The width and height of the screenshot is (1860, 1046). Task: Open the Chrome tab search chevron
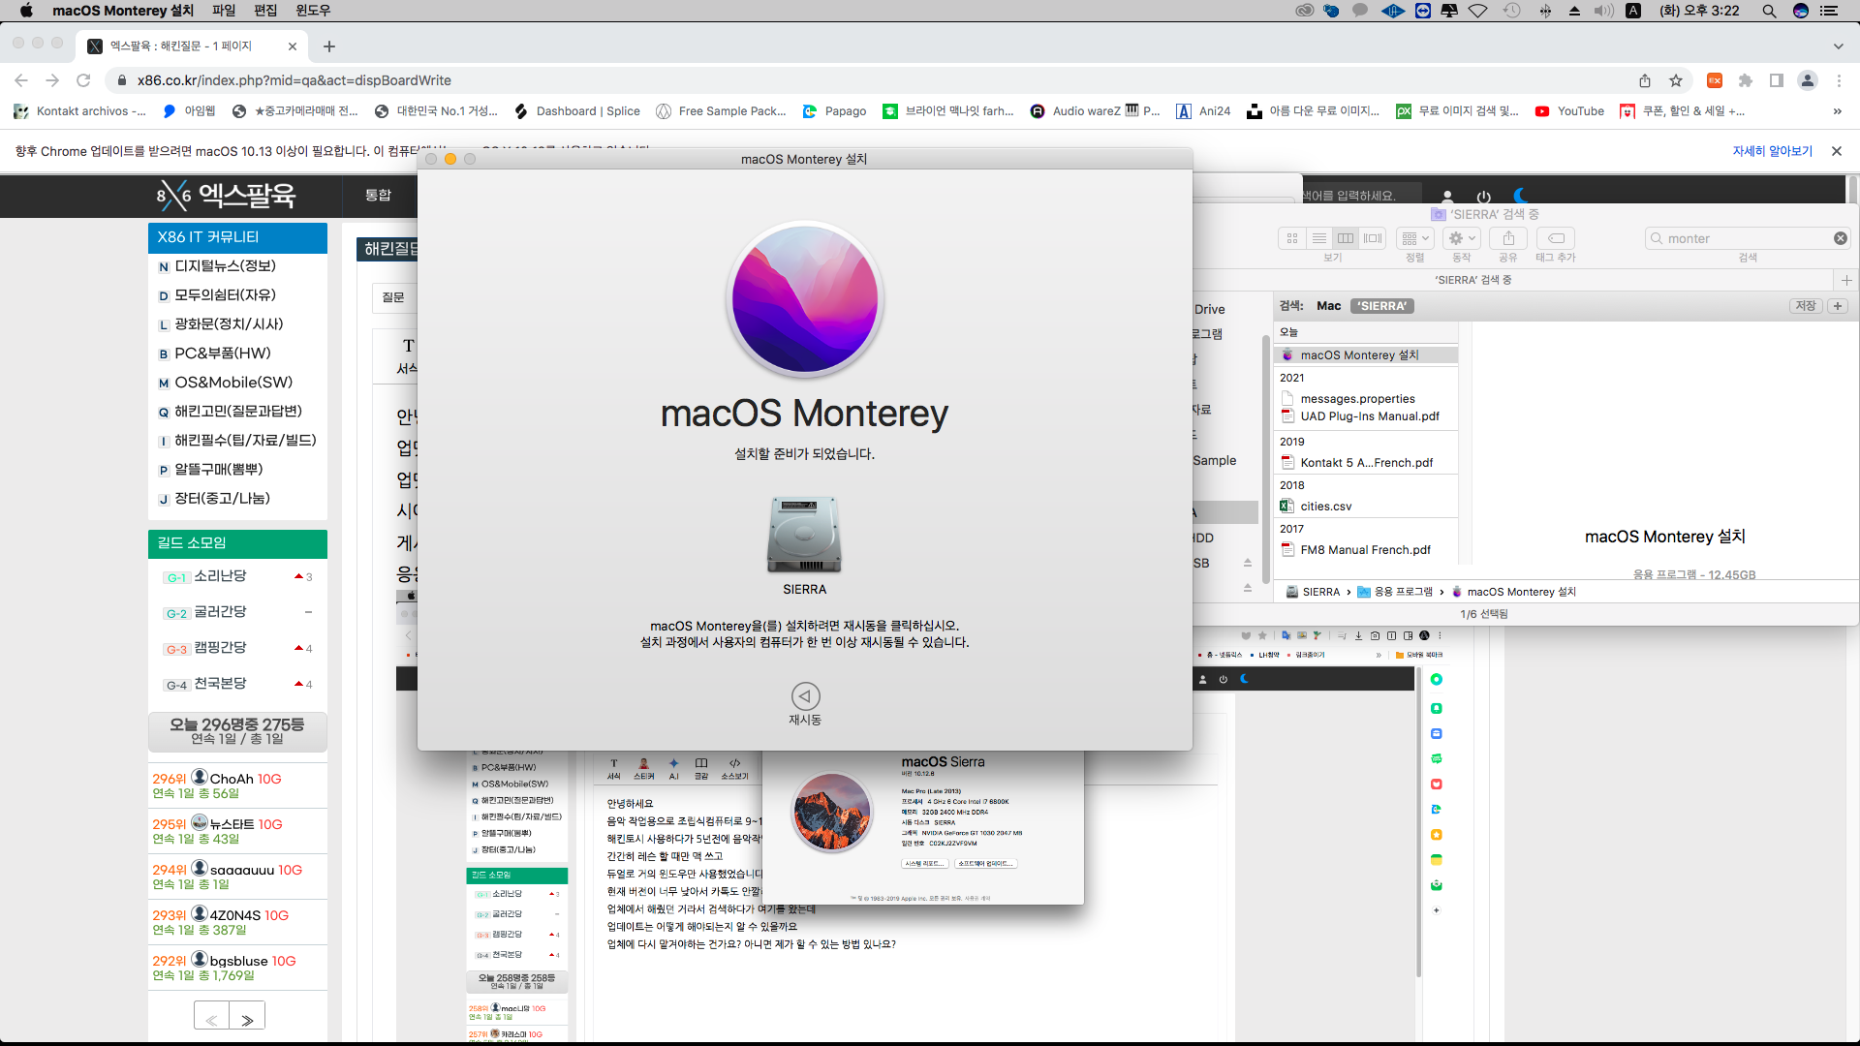pyautogui.click(x=1839, y=46)
